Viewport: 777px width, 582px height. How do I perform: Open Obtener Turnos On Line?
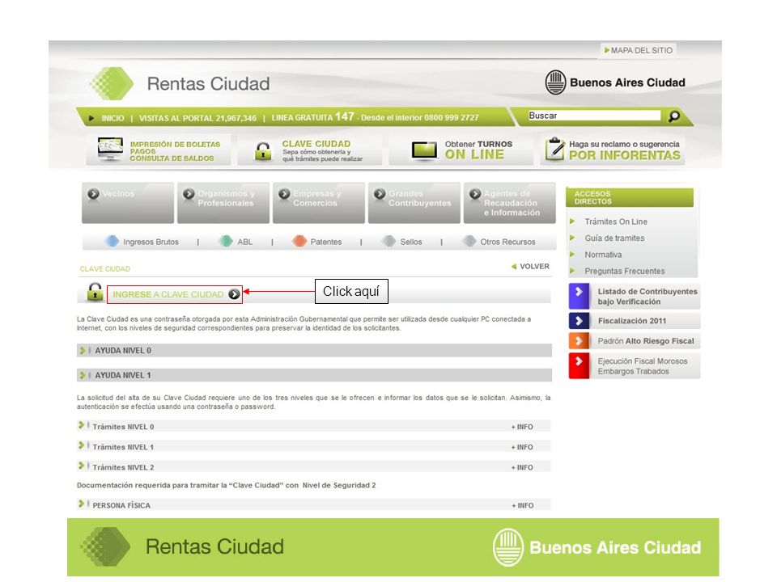coord(478,150)
